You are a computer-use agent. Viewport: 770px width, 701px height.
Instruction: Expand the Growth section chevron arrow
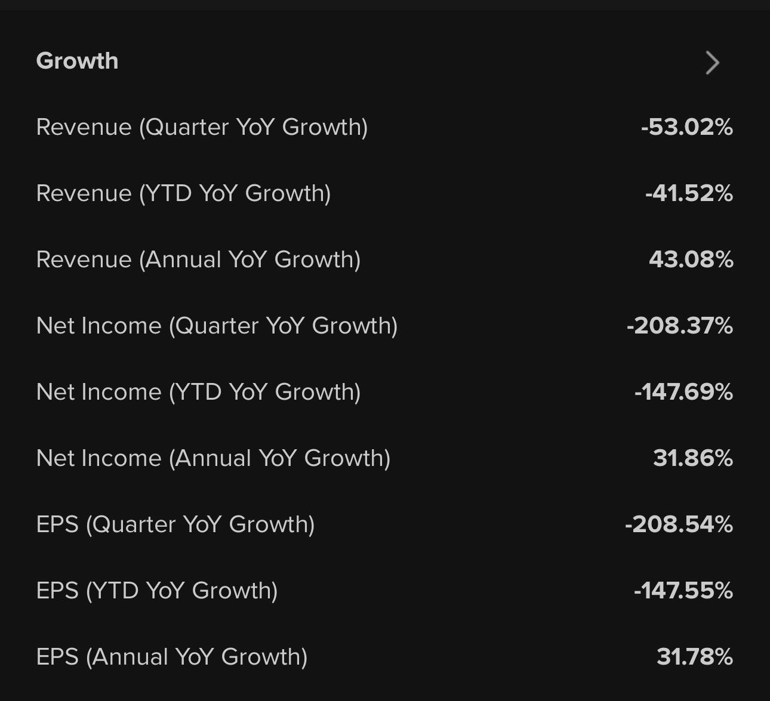click(x=712, y=62)
